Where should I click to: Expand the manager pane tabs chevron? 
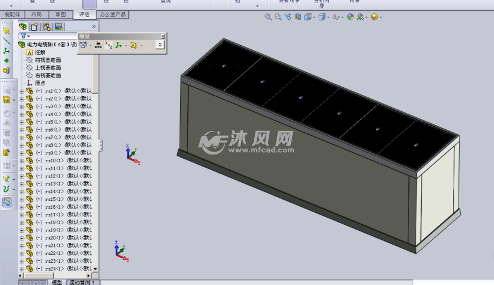pos(93,26)
